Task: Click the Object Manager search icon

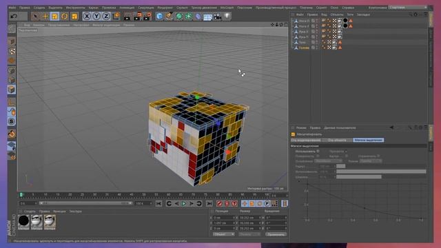Action: (411, 14)
